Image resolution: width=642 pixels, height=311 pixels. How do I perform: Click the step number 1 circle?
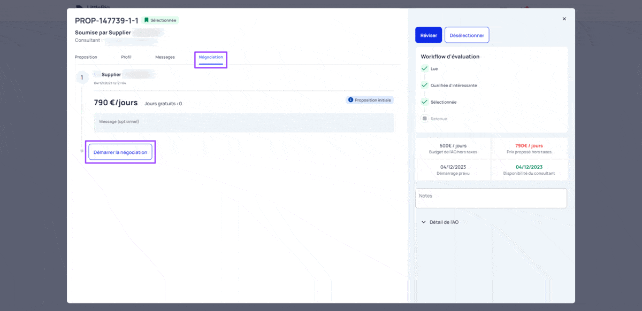point(82,78)
